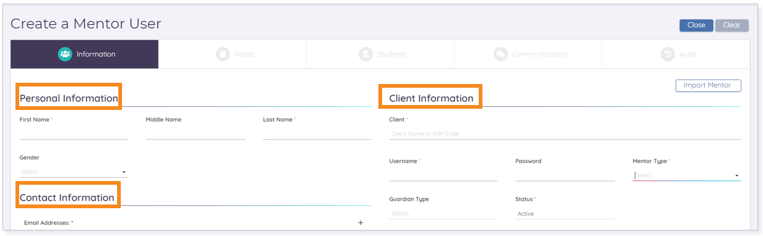Switch to the Students tab
Viewport: 763px width, 236px height.
click(380, 54)
